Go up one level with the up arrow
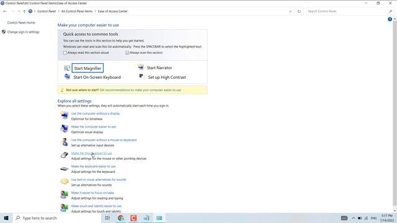 pos(24,11)
